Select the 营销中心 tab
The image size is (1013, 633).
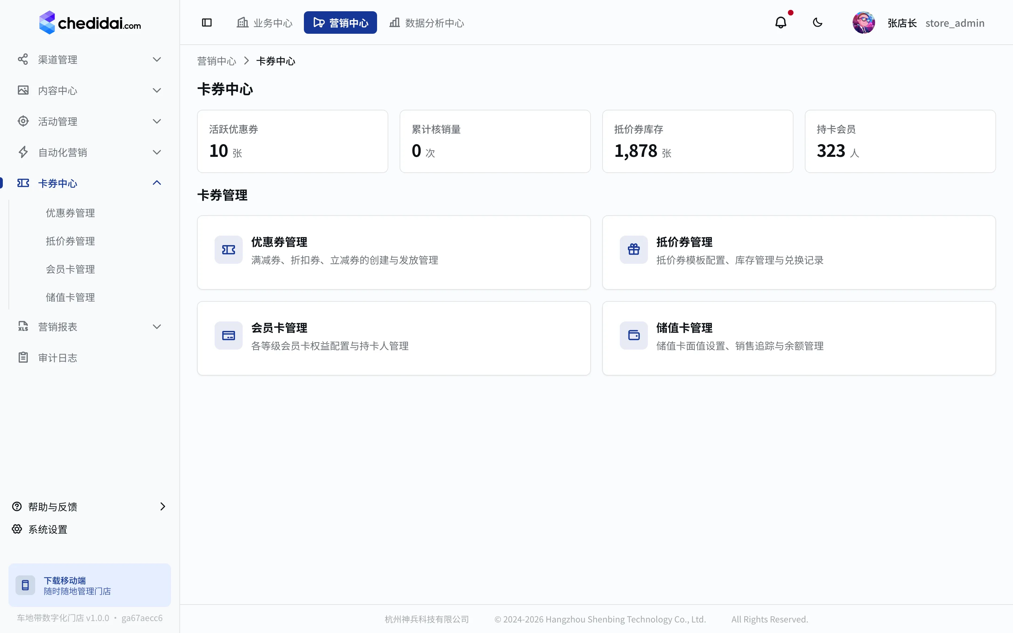[x=340, y=23]
